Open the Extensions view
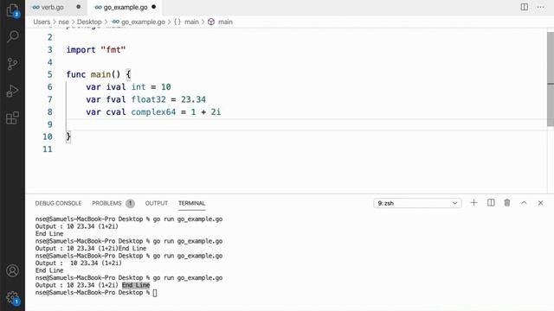This screenshot has height=311, width=554. click(x=13, y=118)
